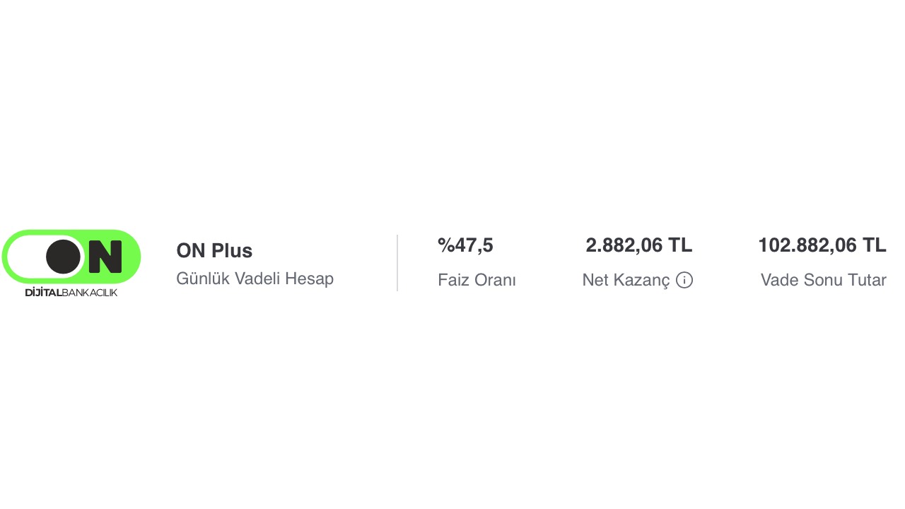The width and height of the screenshot is (905, 509).
Task: Click the letter N in the logo
Action: point(105,257)
